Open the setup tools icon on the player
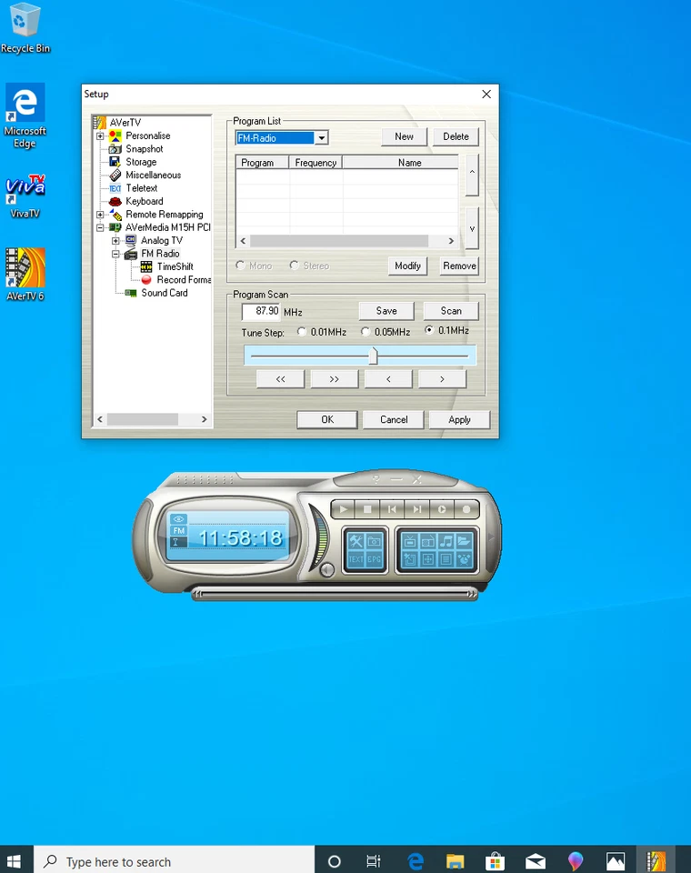 click(x=356, y=540)
